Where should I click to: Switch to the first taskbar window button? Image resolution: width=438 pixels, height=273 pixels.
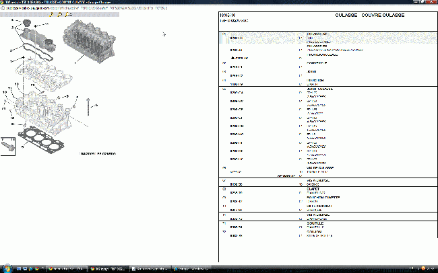[67, 268]
